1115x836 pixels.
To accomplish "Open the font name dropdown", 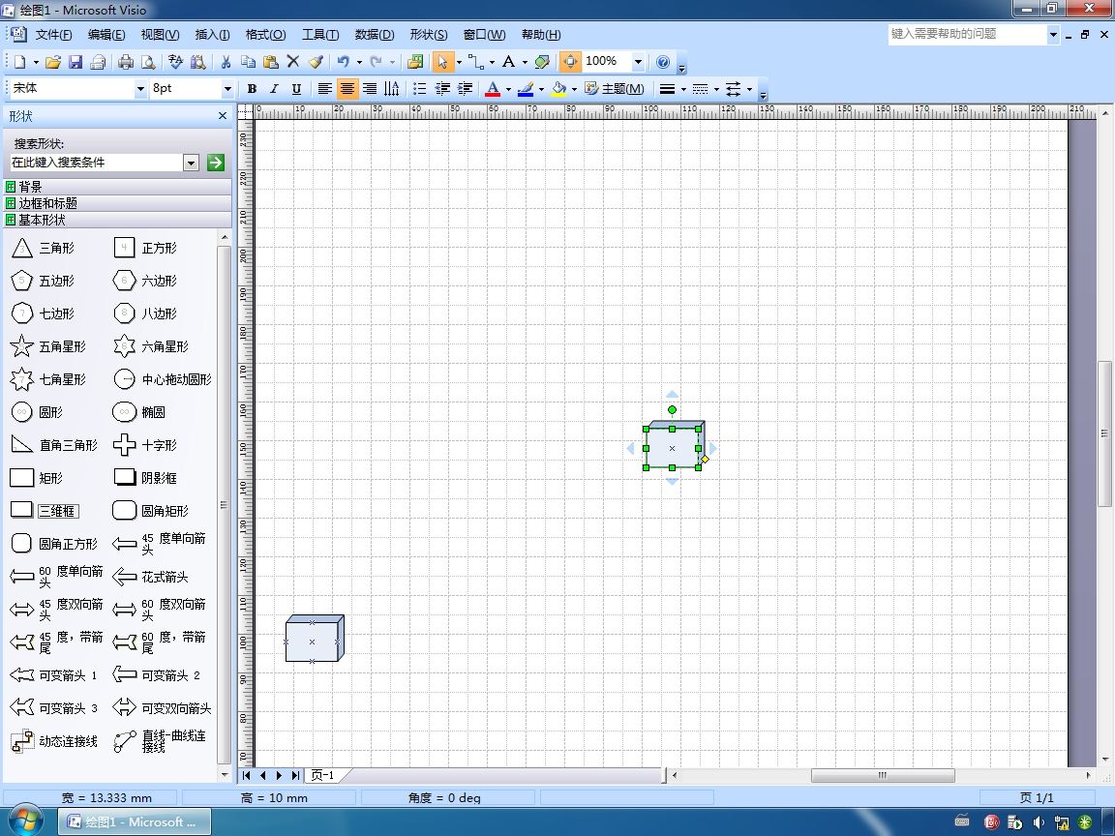I will pyautogui.click(x=140, y=89).
